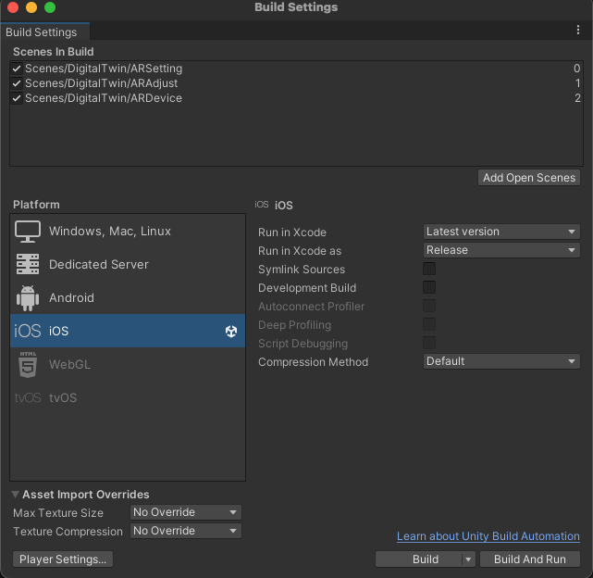The height and width of the screenshot is (578, 593).
Task: Open the Texture Compression dropdown
Action: (186, 531)
